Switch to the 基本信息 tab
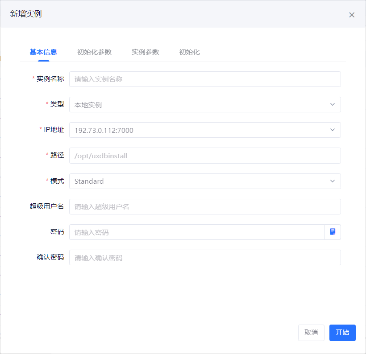 pyautogui.click(x=43, y=52)
